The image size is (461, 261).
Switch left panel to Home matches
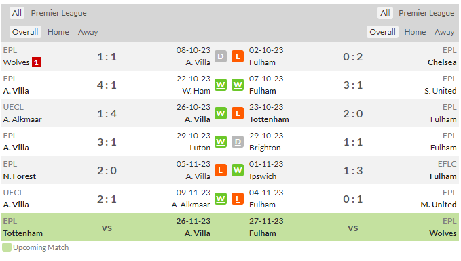[x=58, y=32]
